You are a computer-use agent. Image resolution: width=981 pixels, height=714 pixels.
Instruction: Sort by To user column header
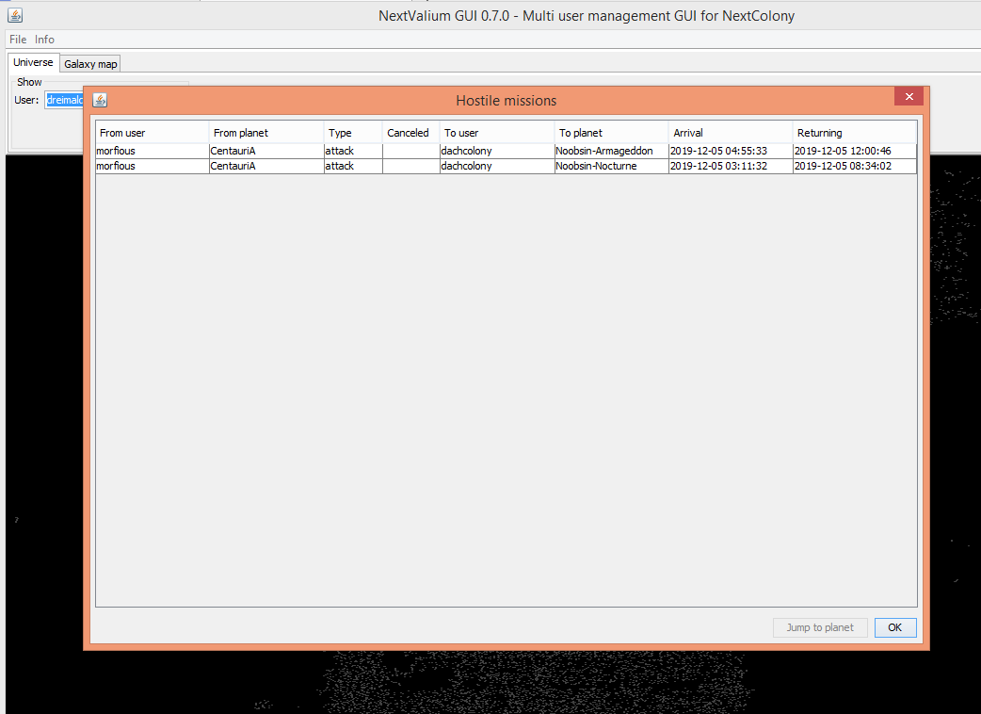pos(497,133)
